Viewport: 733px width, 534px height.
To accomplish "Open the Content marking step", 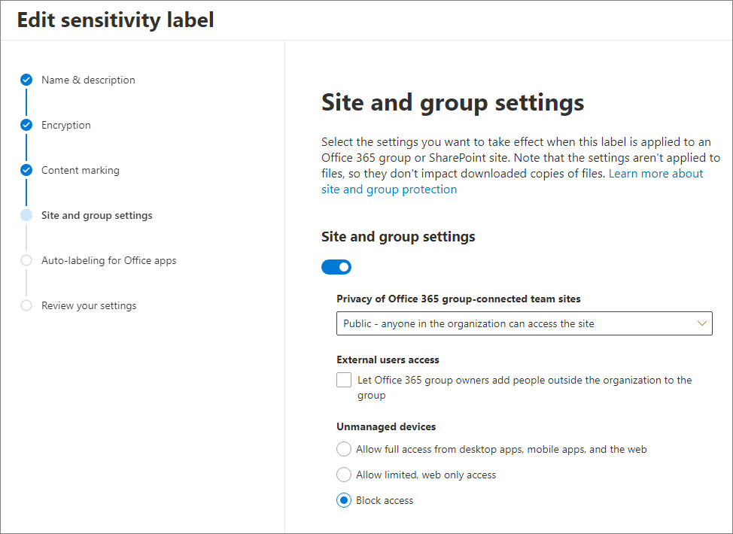I will [x=81, y=170].
